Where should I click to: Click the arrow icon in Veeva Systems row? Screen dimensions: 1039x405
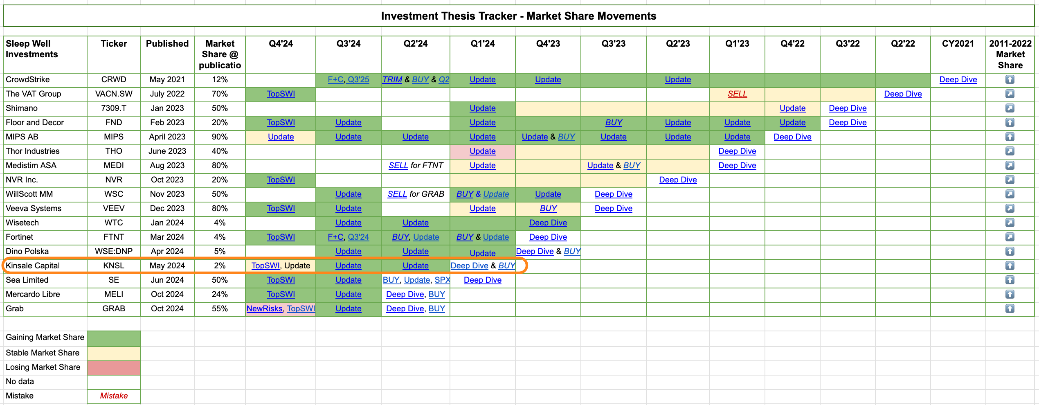[1010, 208]
